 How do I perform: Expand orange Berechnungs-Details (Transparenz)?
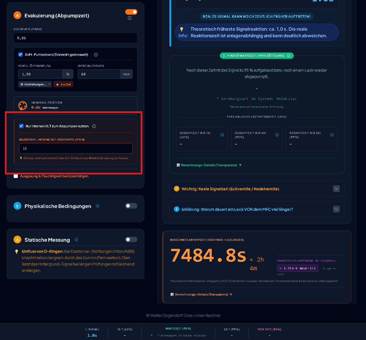point(201,294)
